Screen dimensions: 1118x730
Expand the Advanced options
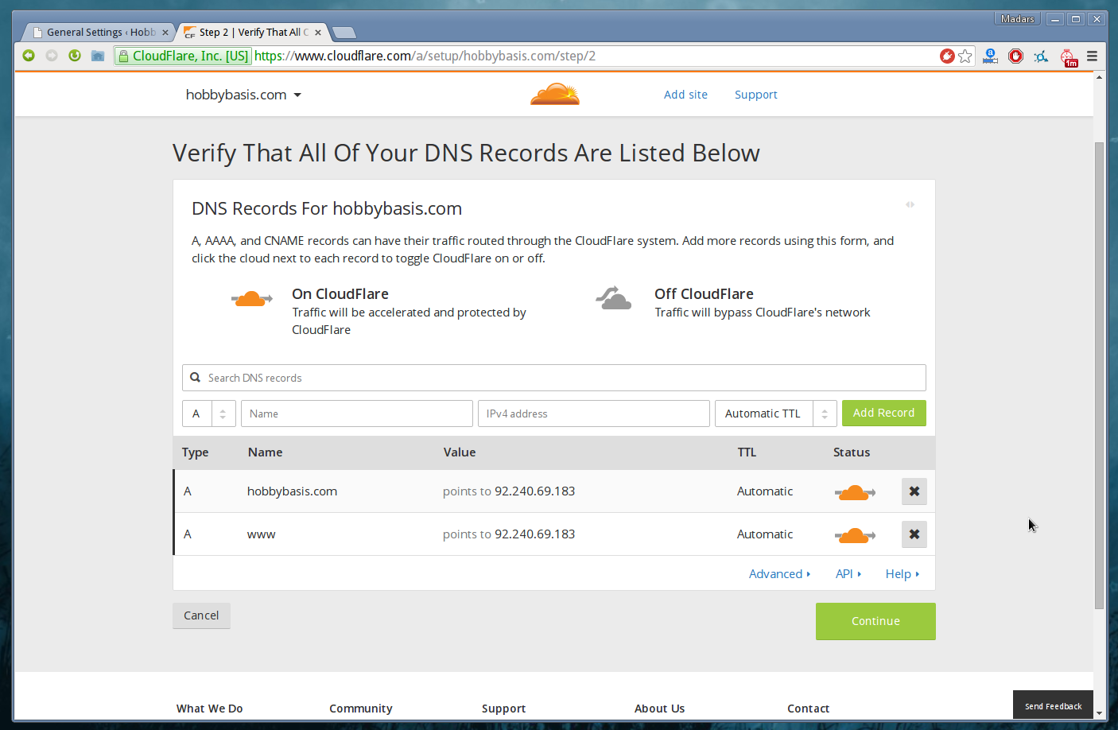(x=779, y=574)
